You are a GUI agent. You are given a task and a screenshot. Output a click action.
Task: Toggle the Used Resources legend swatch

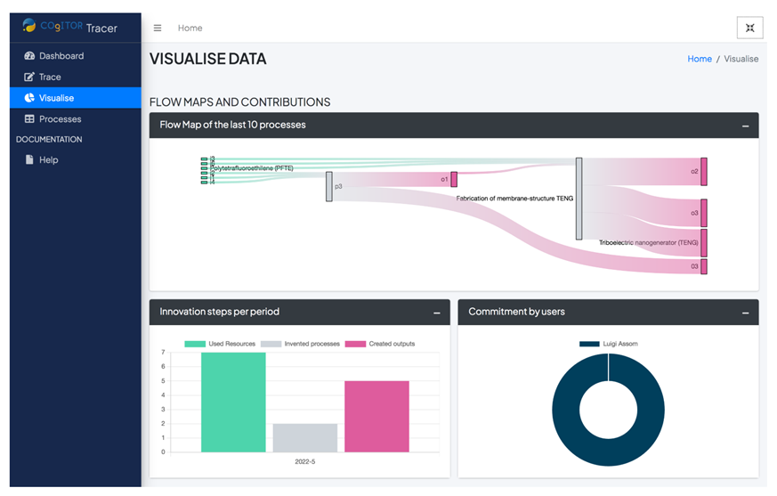coord(195,344)
